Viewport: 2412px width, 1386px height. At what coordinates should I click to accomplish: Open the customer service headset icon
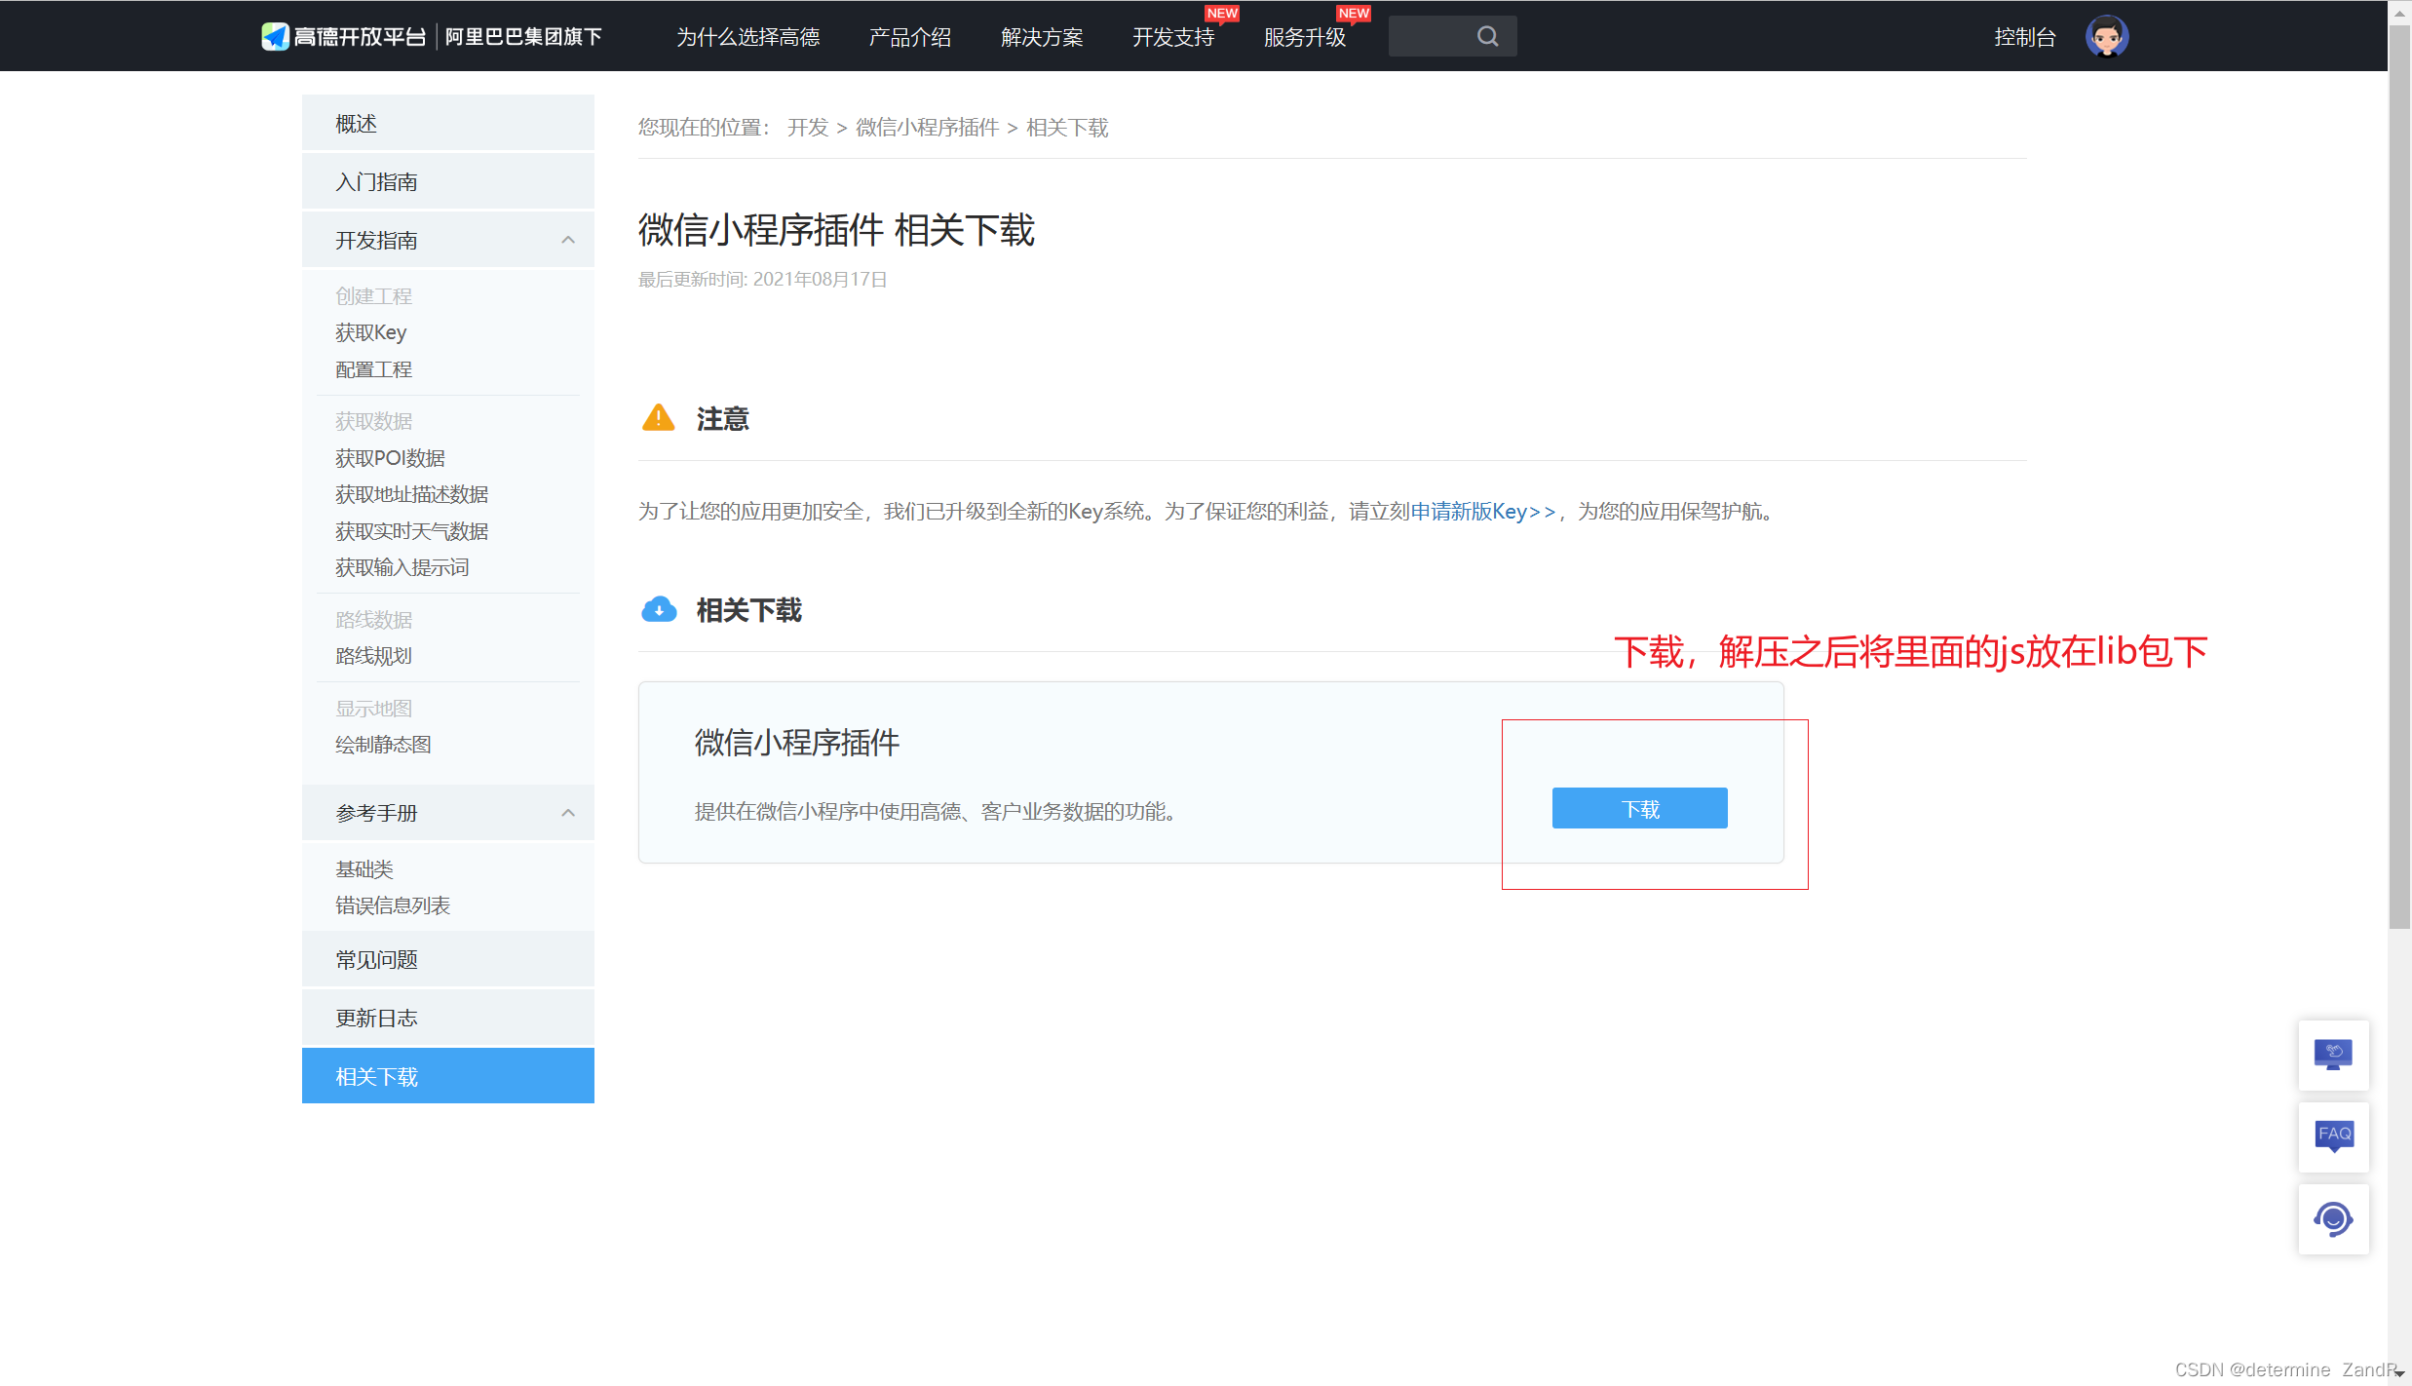tap(2333, 1218)
